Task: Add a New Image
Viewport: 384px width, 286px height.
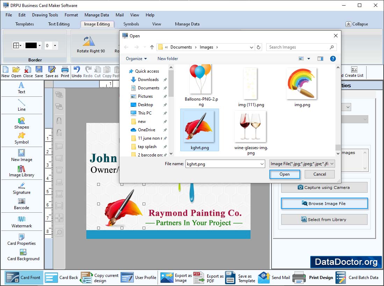Action: (22, 156)
